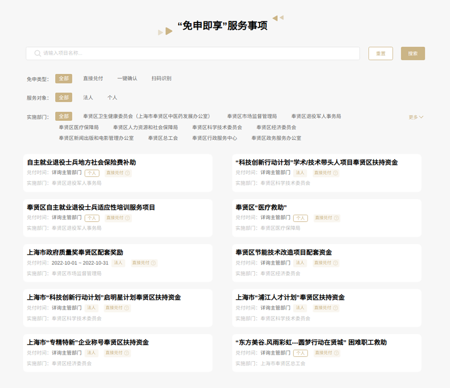Click 直接兑付 tag in 节能技术改造项目 card

pyautogui.click(x=326, y=263)
